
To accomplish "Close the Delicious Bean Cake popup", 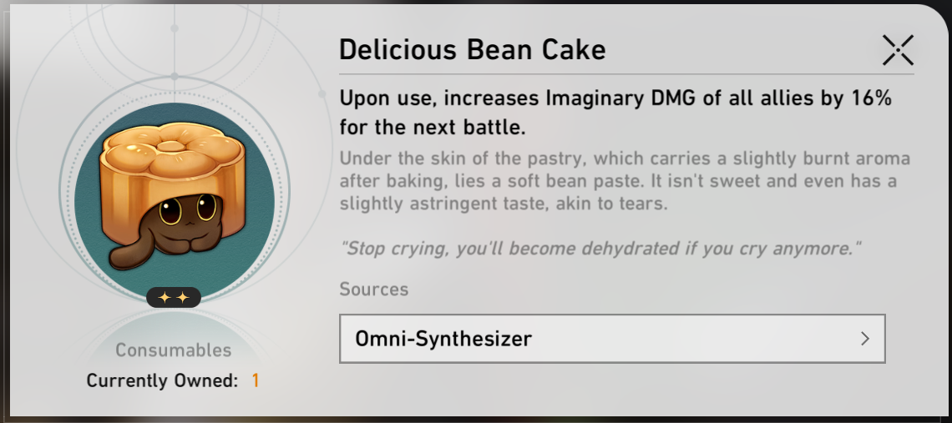I will [898, 50].
